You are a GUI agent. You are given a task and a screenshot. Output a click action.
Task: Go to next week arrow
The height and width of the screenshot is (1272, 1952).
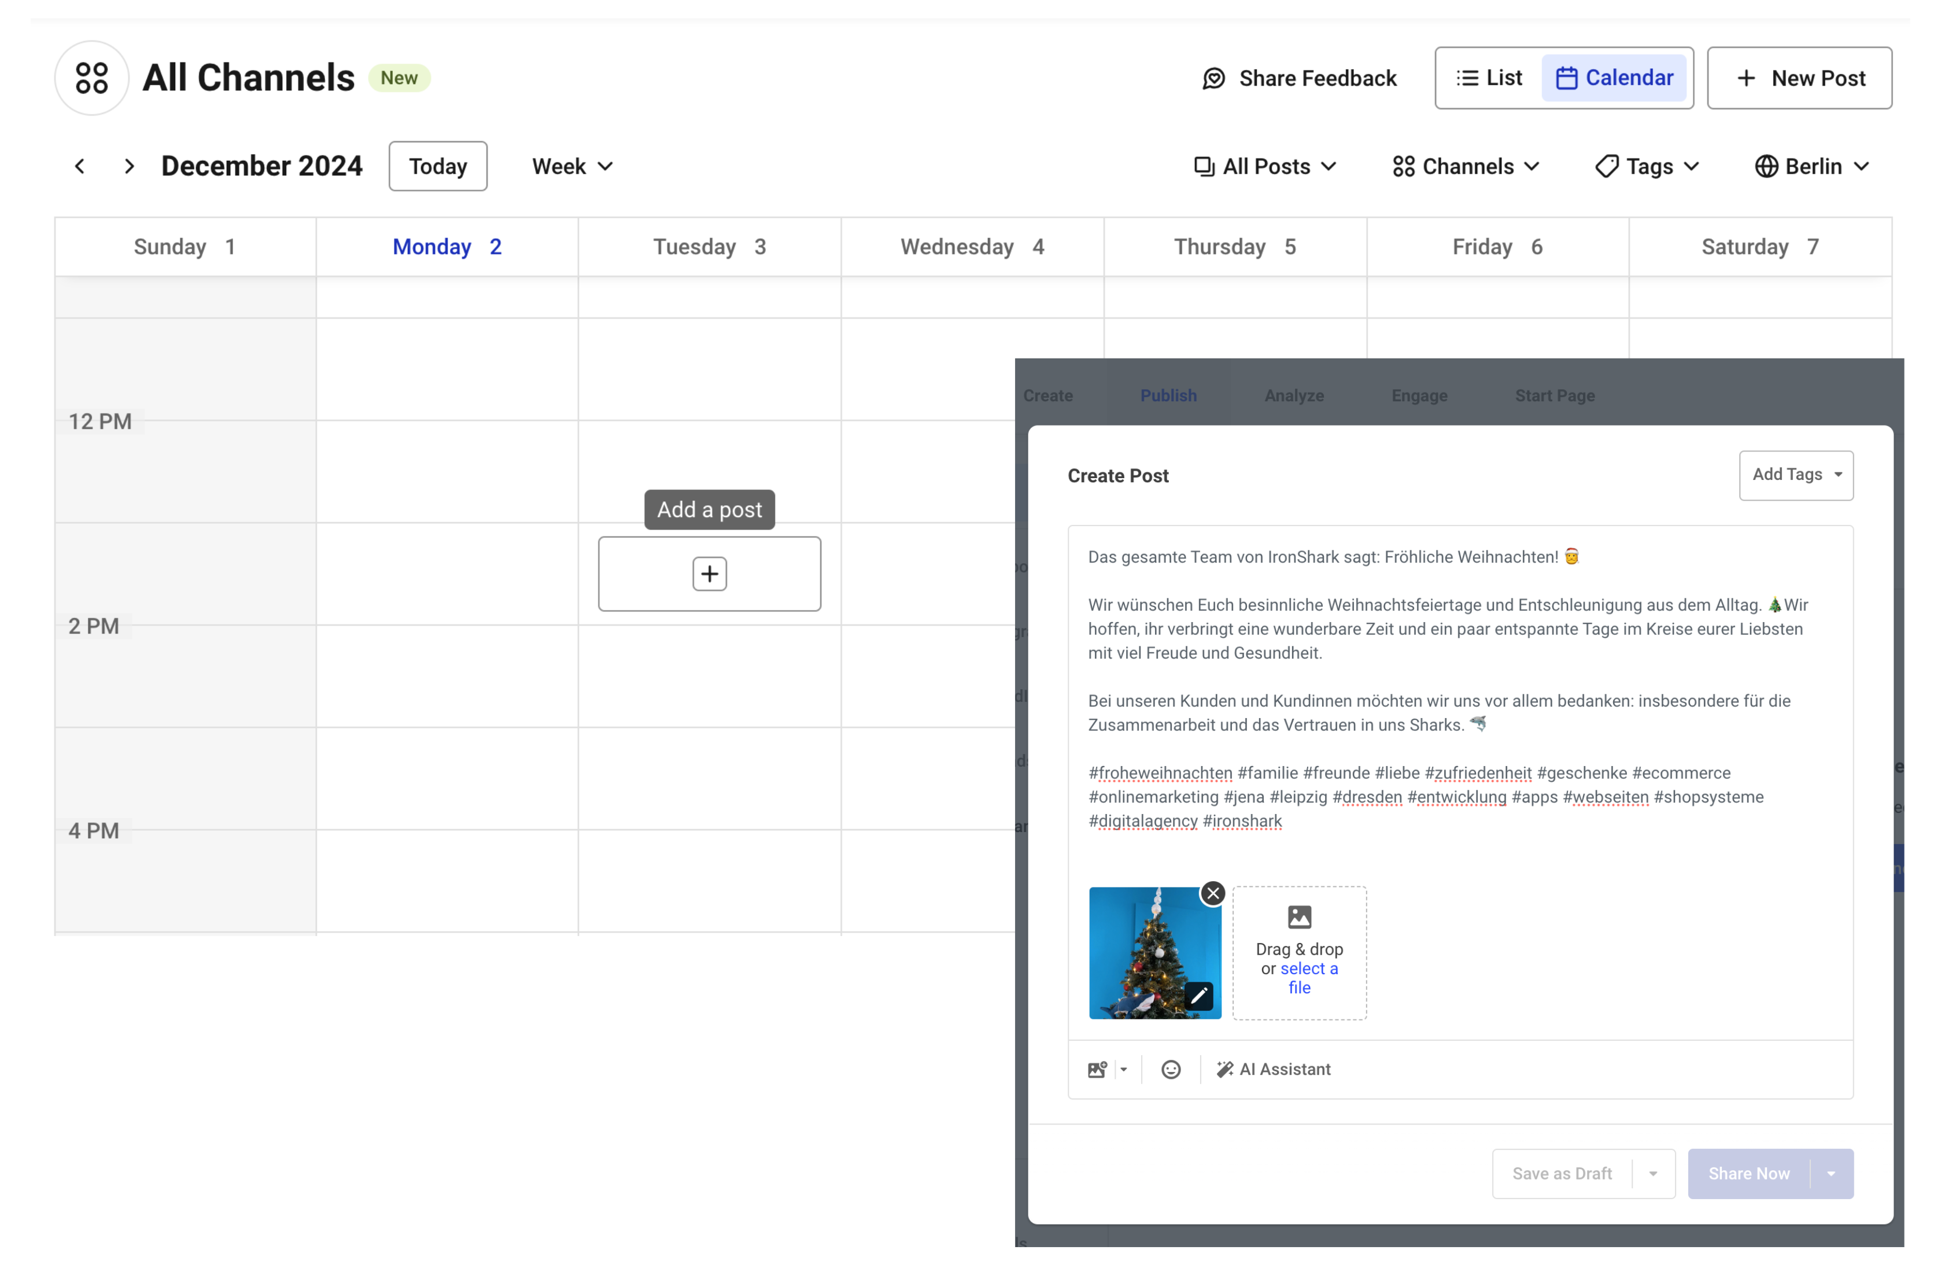129,167
